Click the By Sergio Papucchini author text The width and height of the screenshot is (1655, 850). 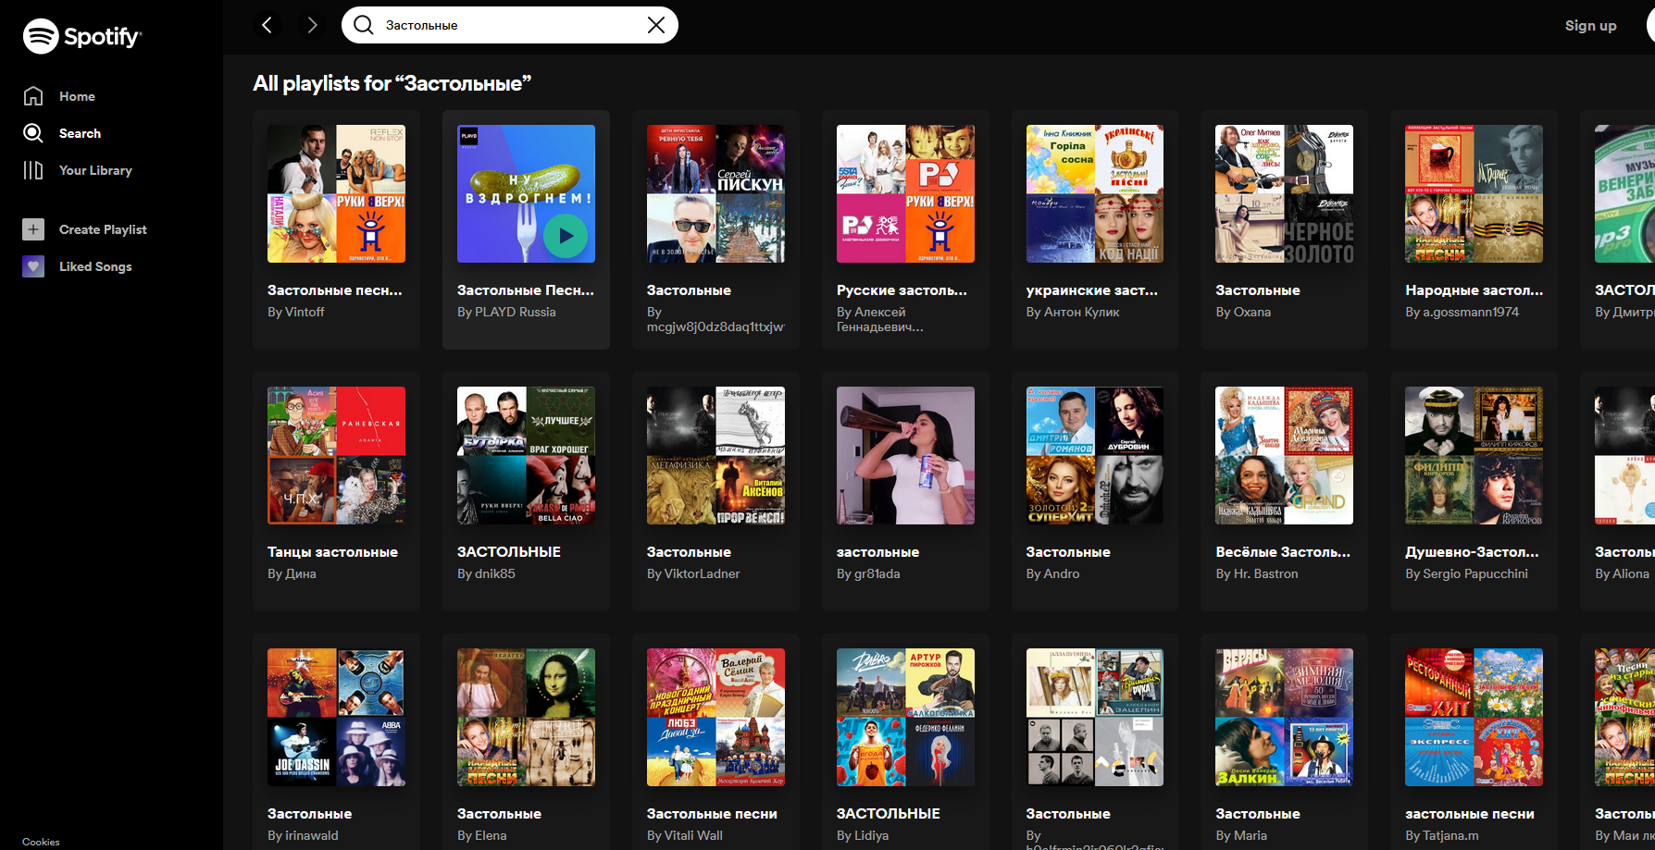[x=1467, y=574]
